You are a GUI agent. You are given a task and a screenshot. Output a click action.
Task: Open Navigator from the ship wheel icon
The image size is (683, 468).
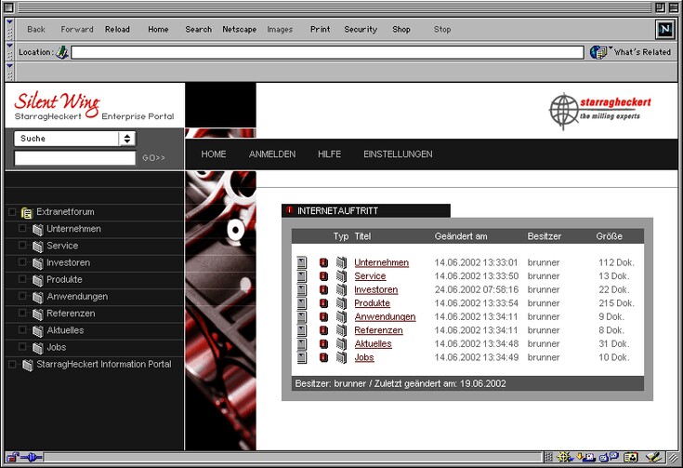click(565, 457)
